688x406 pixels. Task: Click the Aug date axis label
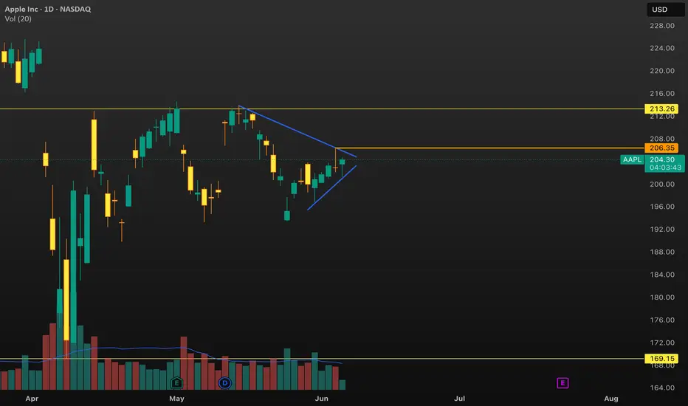click(x=610, y=399)
